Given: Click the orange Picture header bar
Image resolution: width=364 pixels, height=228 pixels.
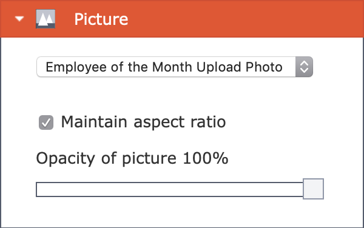Looking at the screenshot, I should point(182,19).
